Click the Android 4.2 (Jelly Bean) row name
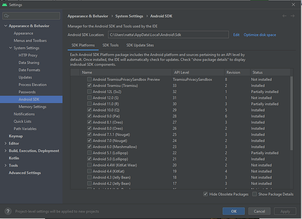This screenshot has height=219, width=302. (x=111, y=184)
